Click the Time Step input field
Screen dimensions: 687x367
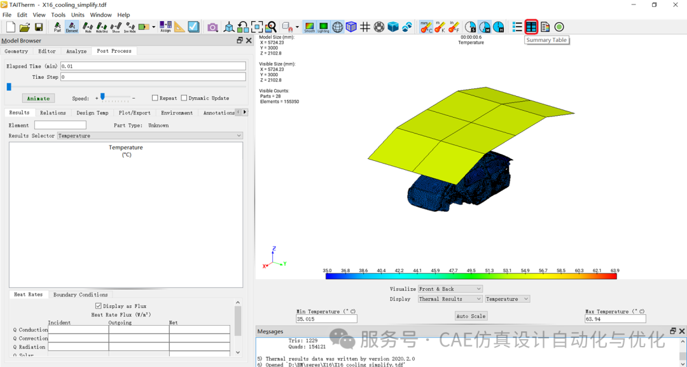153,77
